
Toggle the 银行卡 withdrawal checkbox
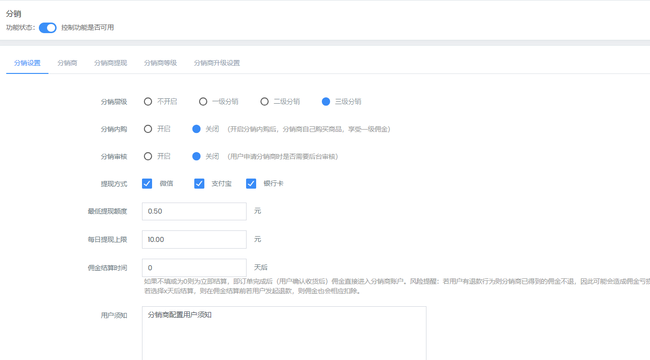tap(251, 184)
